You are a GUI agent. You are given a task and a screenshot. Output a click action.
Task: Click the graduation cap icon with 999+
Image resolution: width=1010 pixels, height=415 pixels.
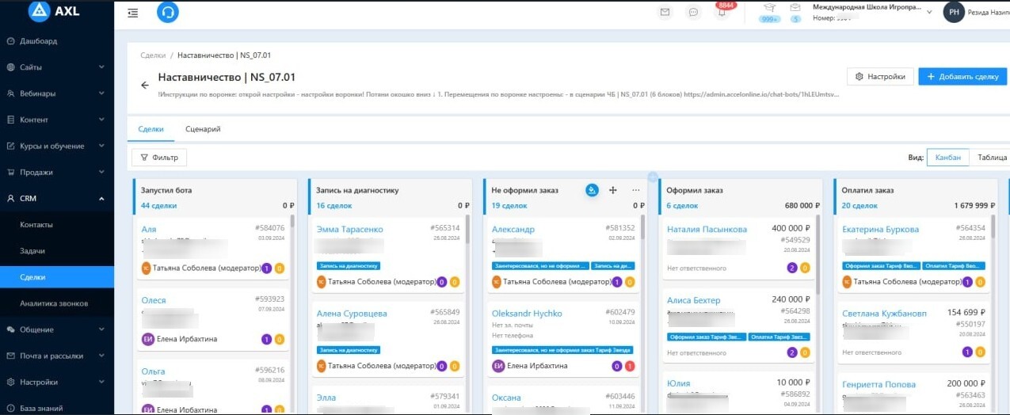(769, 7)
